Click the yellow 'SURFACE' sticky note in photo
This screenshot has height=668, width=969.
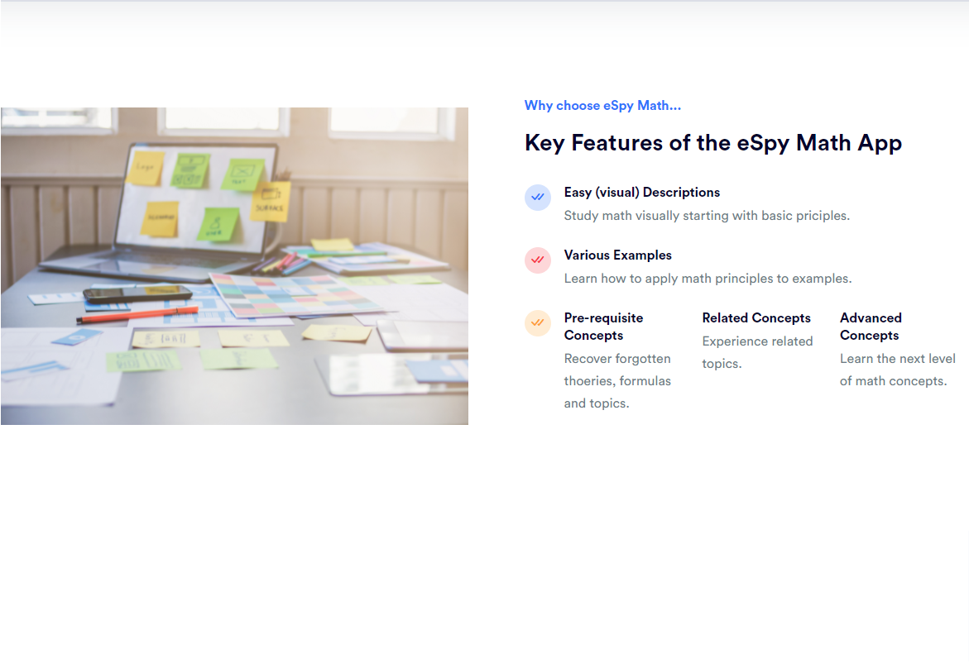(271, 202)
